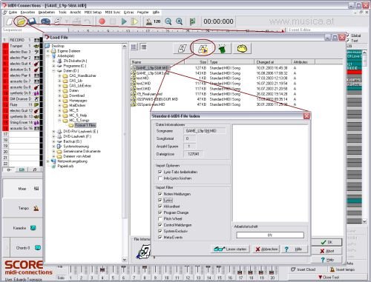Expand Programme (C:) drive node
The width and height of the screenshot is (371, 282).
[x=53, y=66]
